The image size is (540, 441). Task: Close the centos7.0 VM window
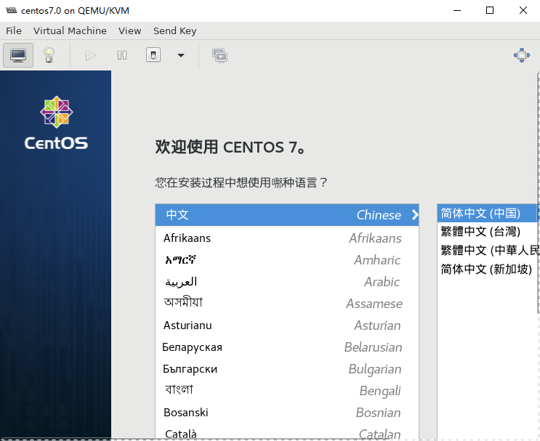tap(523, 10)
